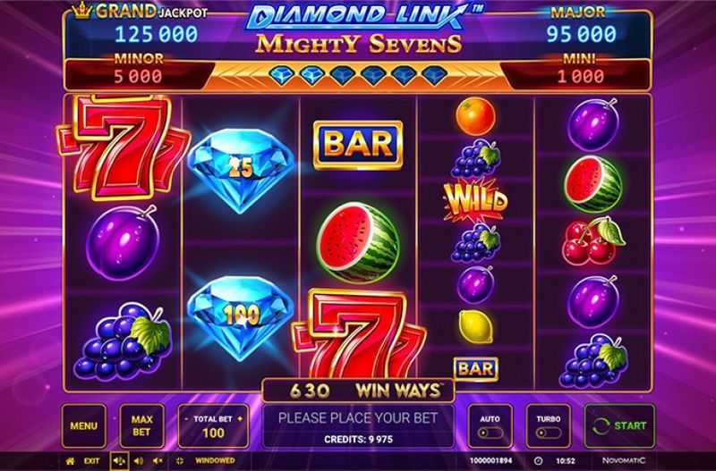Hit the green START button
716x471 pixels.
click(x=619, y=425)
